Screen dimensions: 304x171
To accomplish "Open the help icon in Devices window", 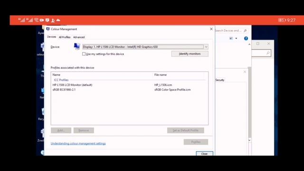I will click(246, 38).
